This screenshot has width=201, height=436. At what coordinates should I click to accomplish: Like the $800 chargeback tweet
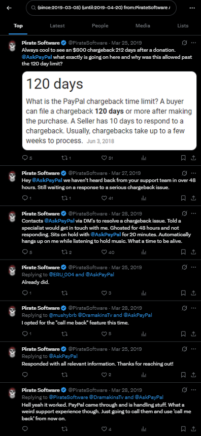tap(107, 158)
